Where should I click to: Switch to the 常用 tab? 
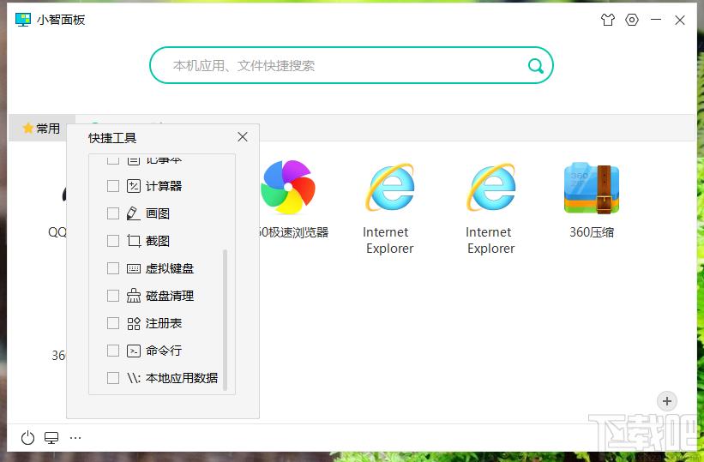tap(41, 129)
